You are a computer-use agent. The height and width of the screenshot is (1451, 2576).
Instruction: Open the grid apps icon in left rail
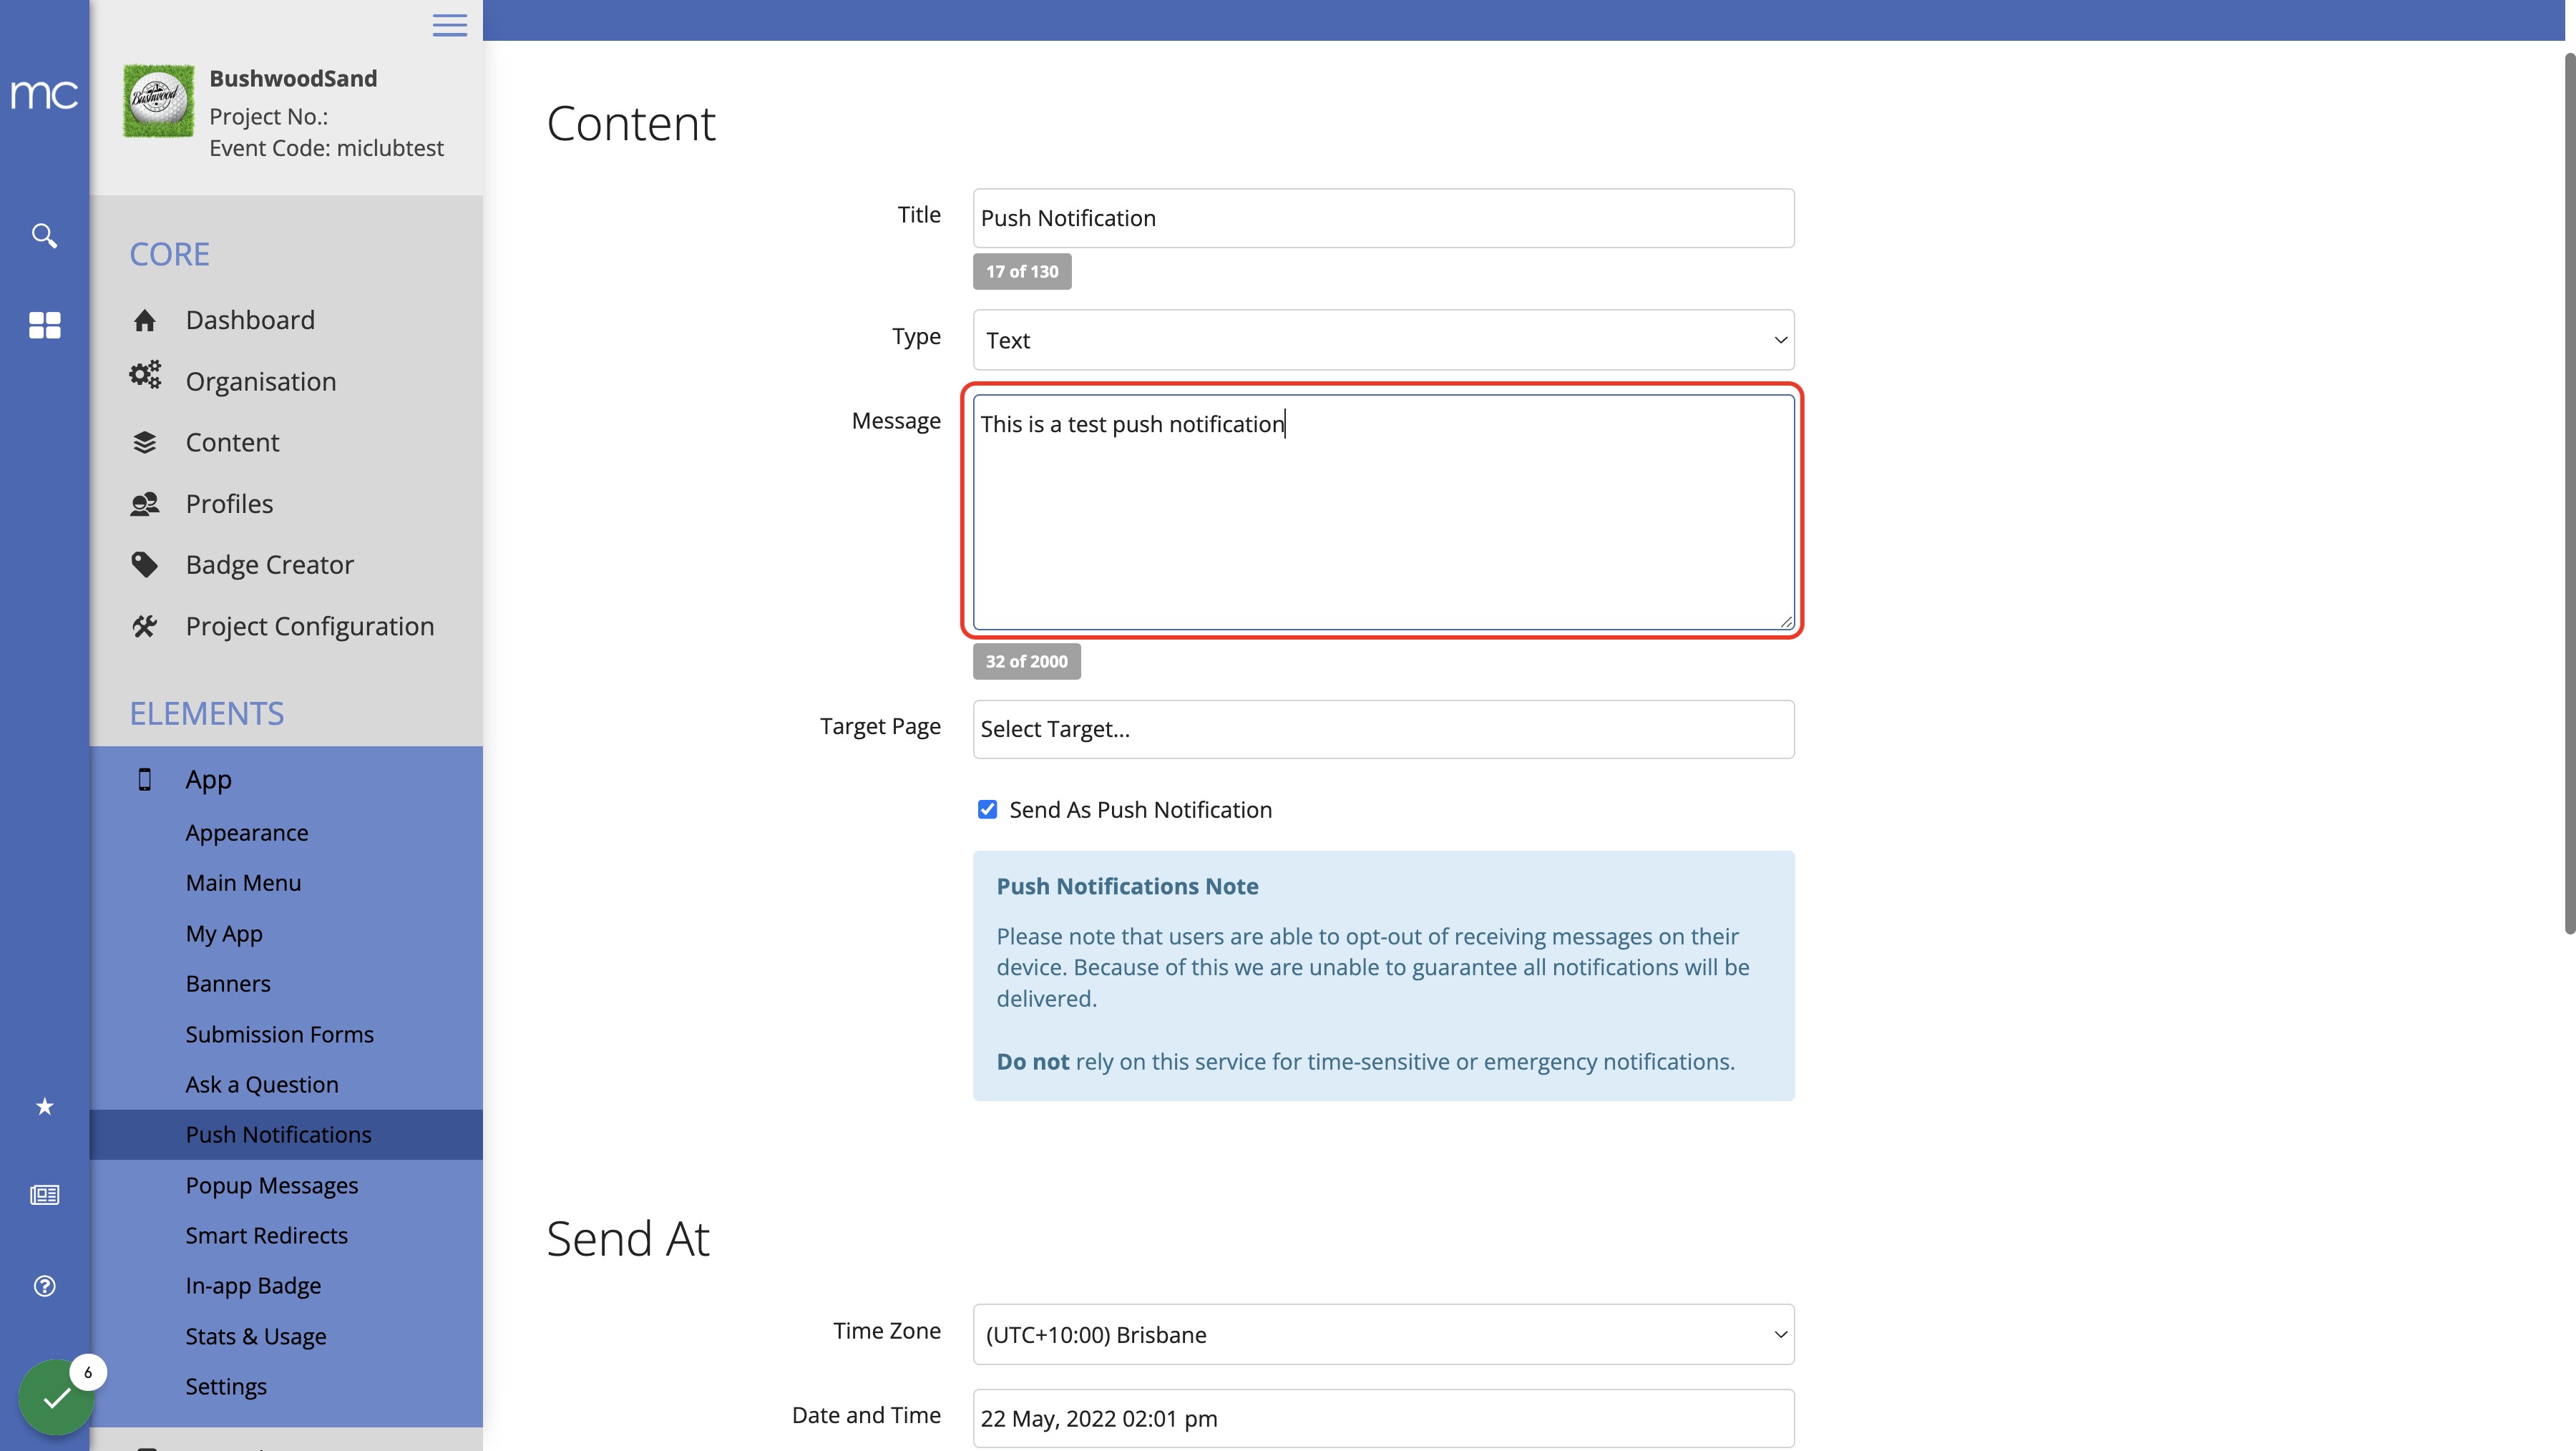pos(44,325)
